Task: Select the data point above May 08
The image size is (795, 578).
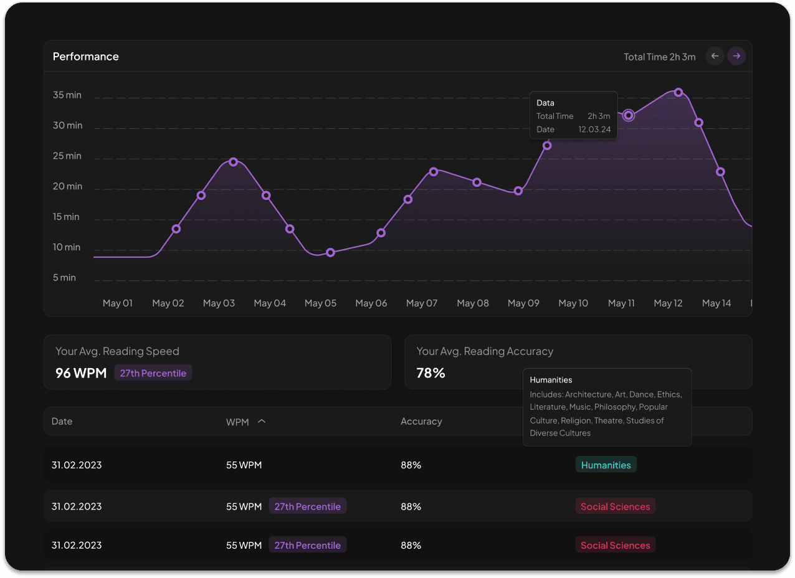Action: (x=477, y=182)
